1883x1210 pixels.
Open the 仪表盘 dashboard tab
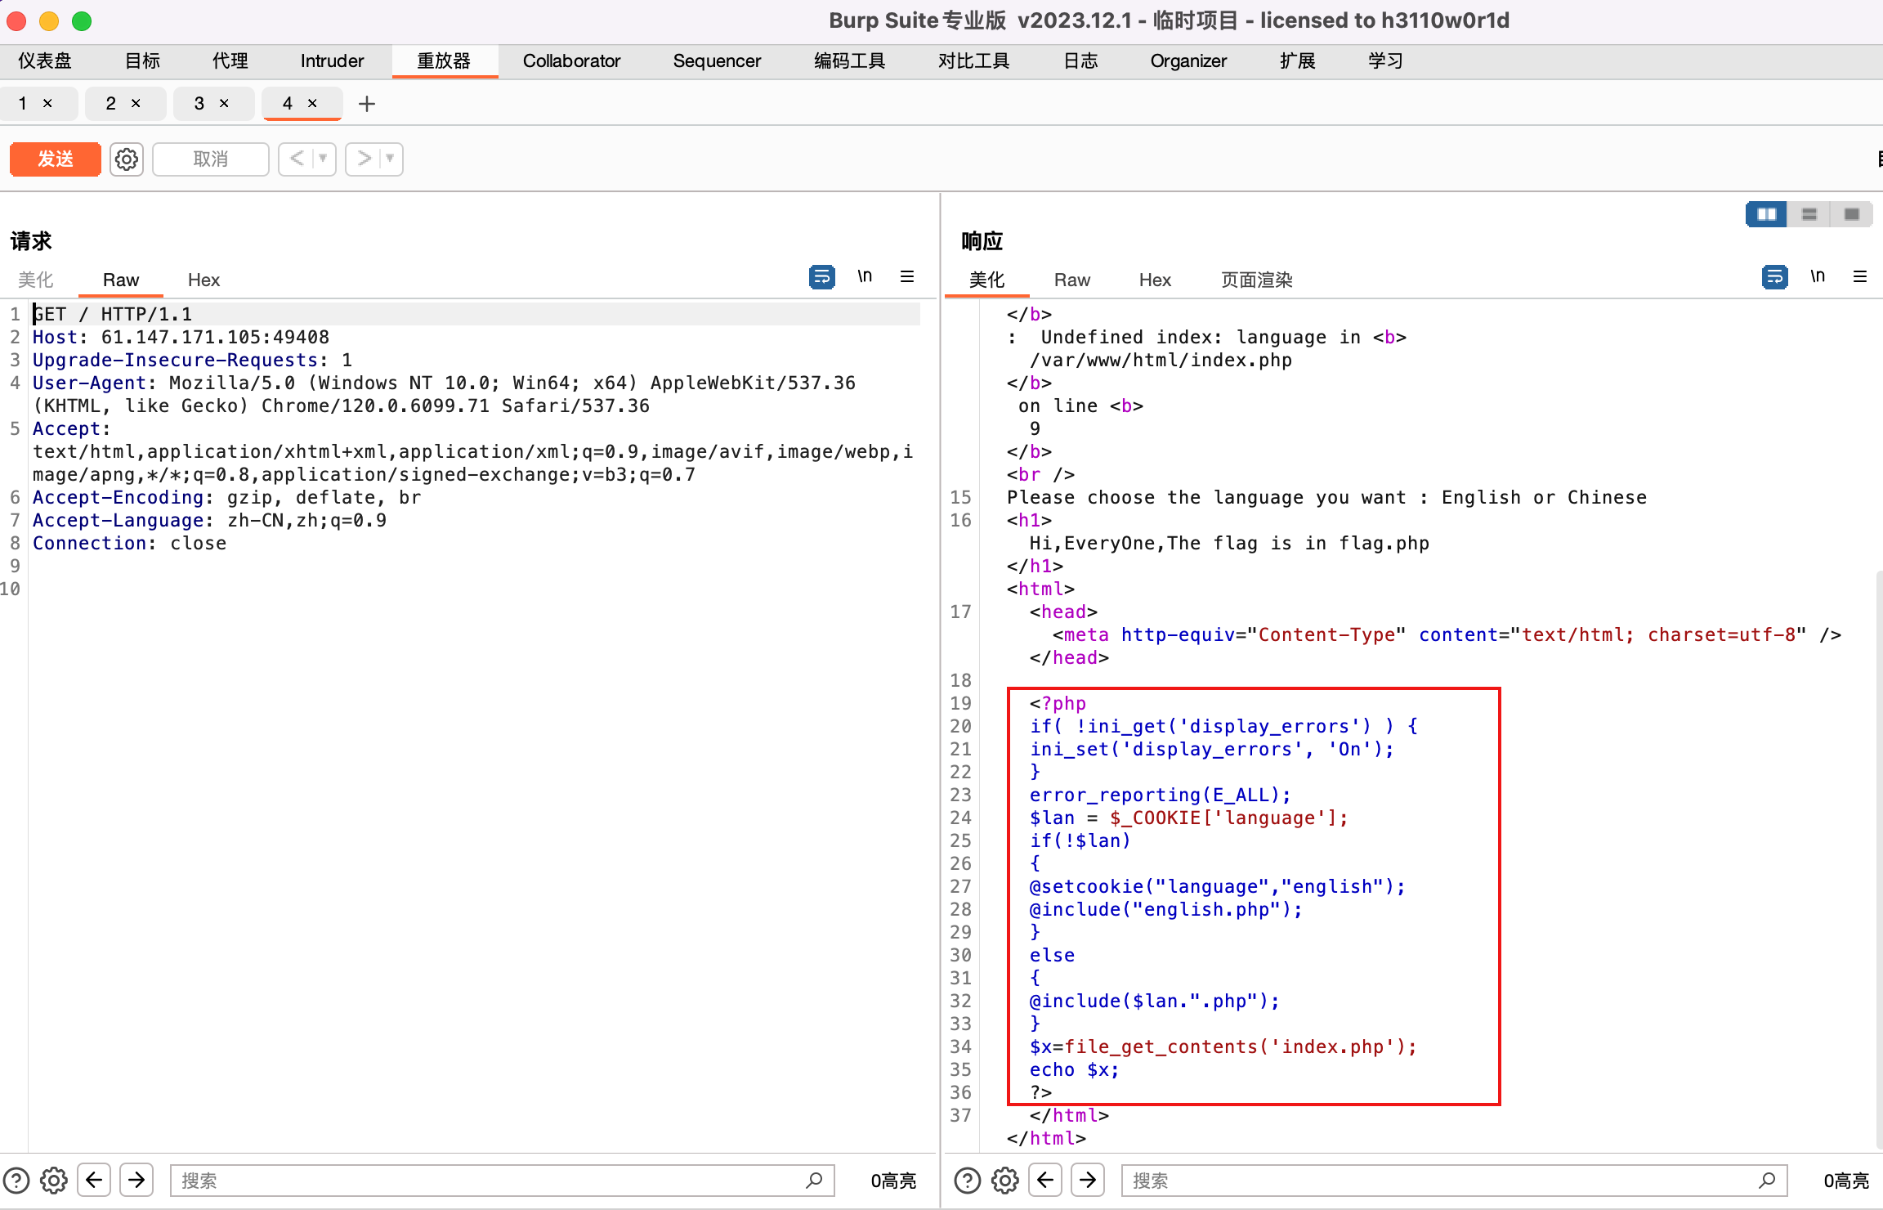pyautogui.click(x=45, y=61)
